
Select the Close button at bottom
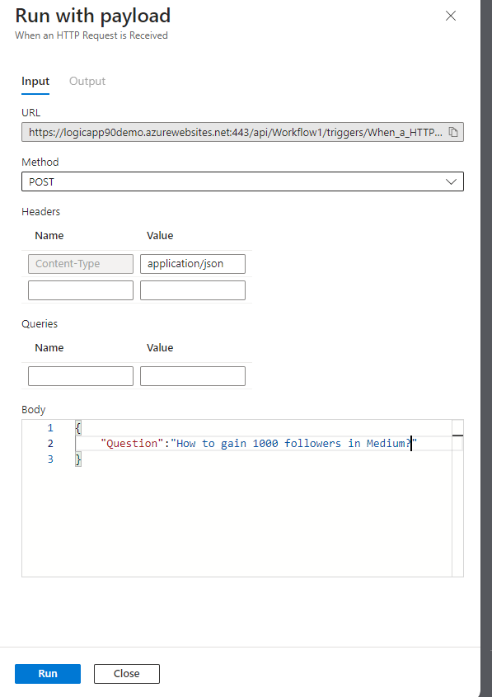pyautogui.click(x=127, y=673)
